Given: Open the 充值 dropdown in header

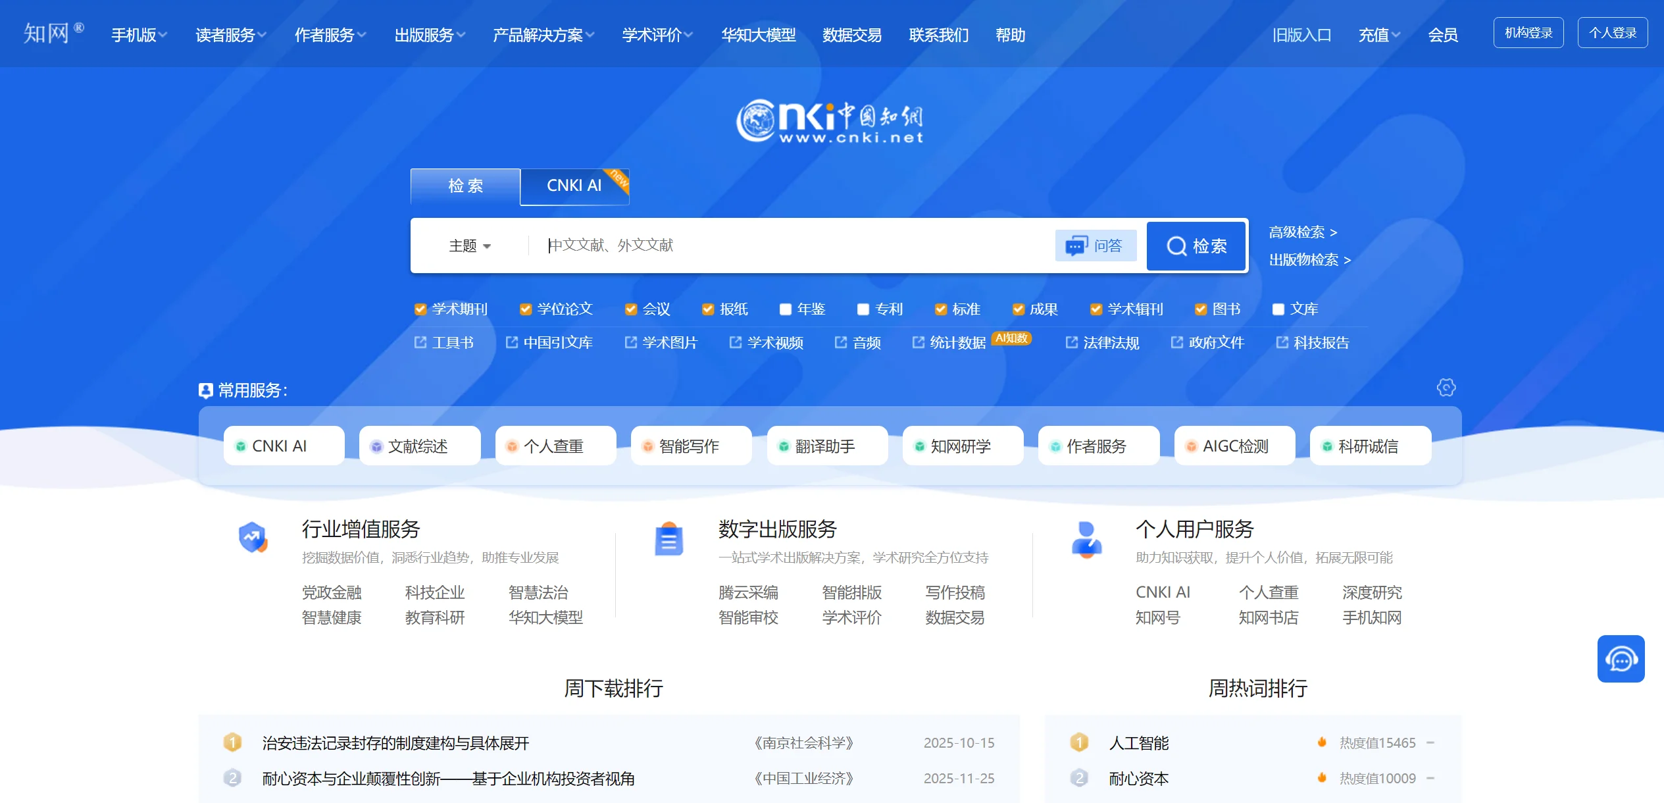Looking at the screenshot, I should coord(1379,35).
